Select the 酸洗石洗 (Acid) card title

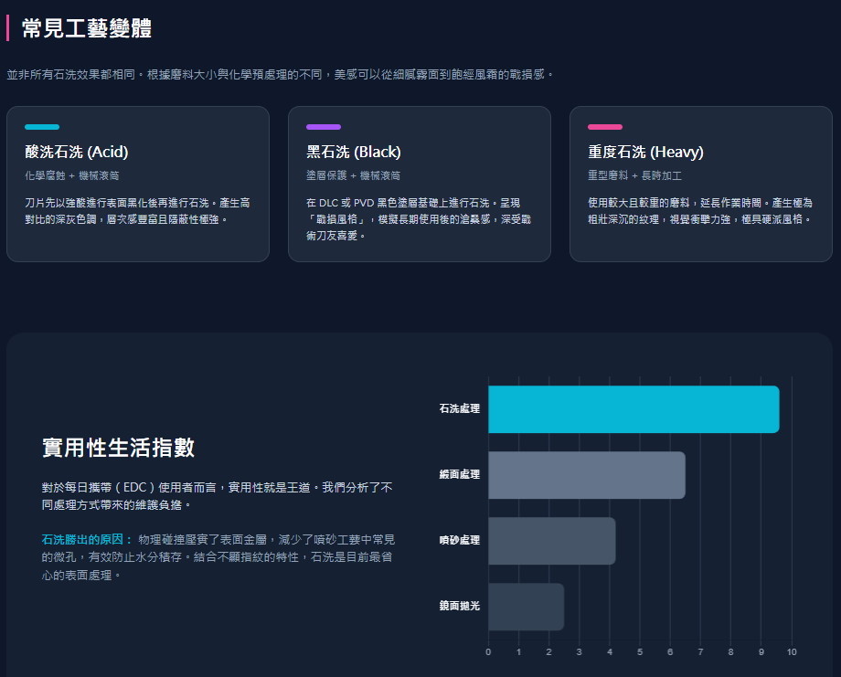pyautogui.click(x=77, y=152)
